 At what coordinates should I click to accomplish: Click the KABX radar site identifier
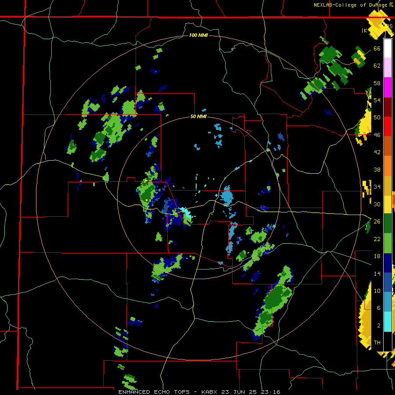point(210,392)
